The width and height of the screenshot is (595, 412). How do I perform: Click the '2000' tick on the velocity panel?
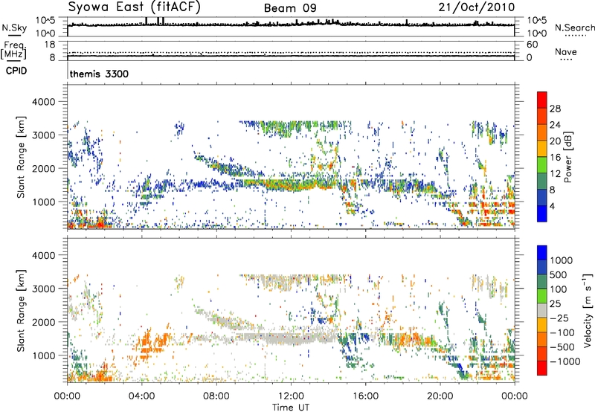pos(43,322)
